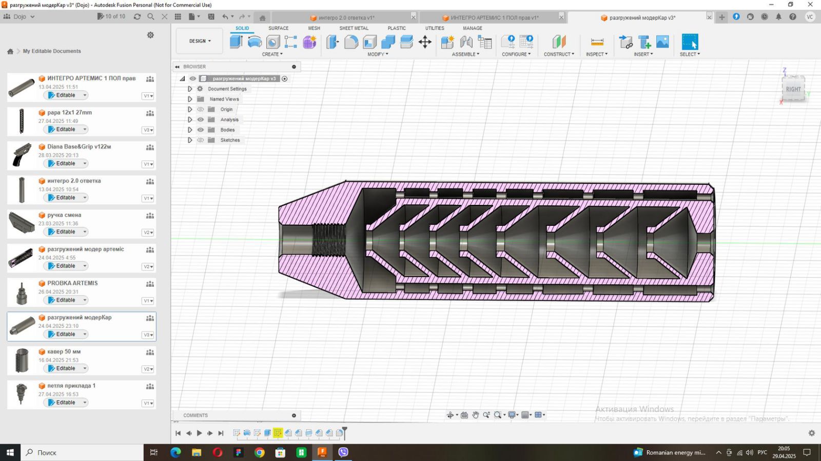Click the Insert Canvas image icon
Viewport: 821px width, 461px height.
[x=662, y=42]
